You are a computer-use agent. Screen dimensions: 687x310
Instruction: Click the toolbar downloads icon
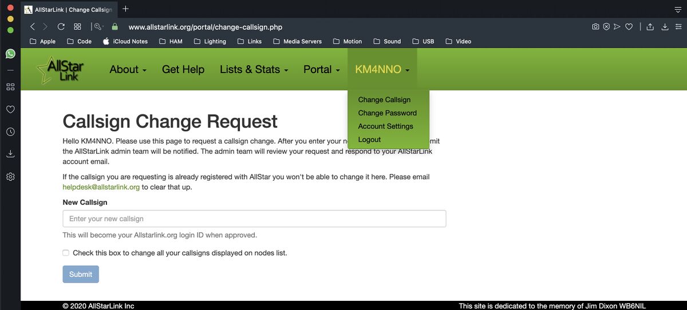coord(665,27)
